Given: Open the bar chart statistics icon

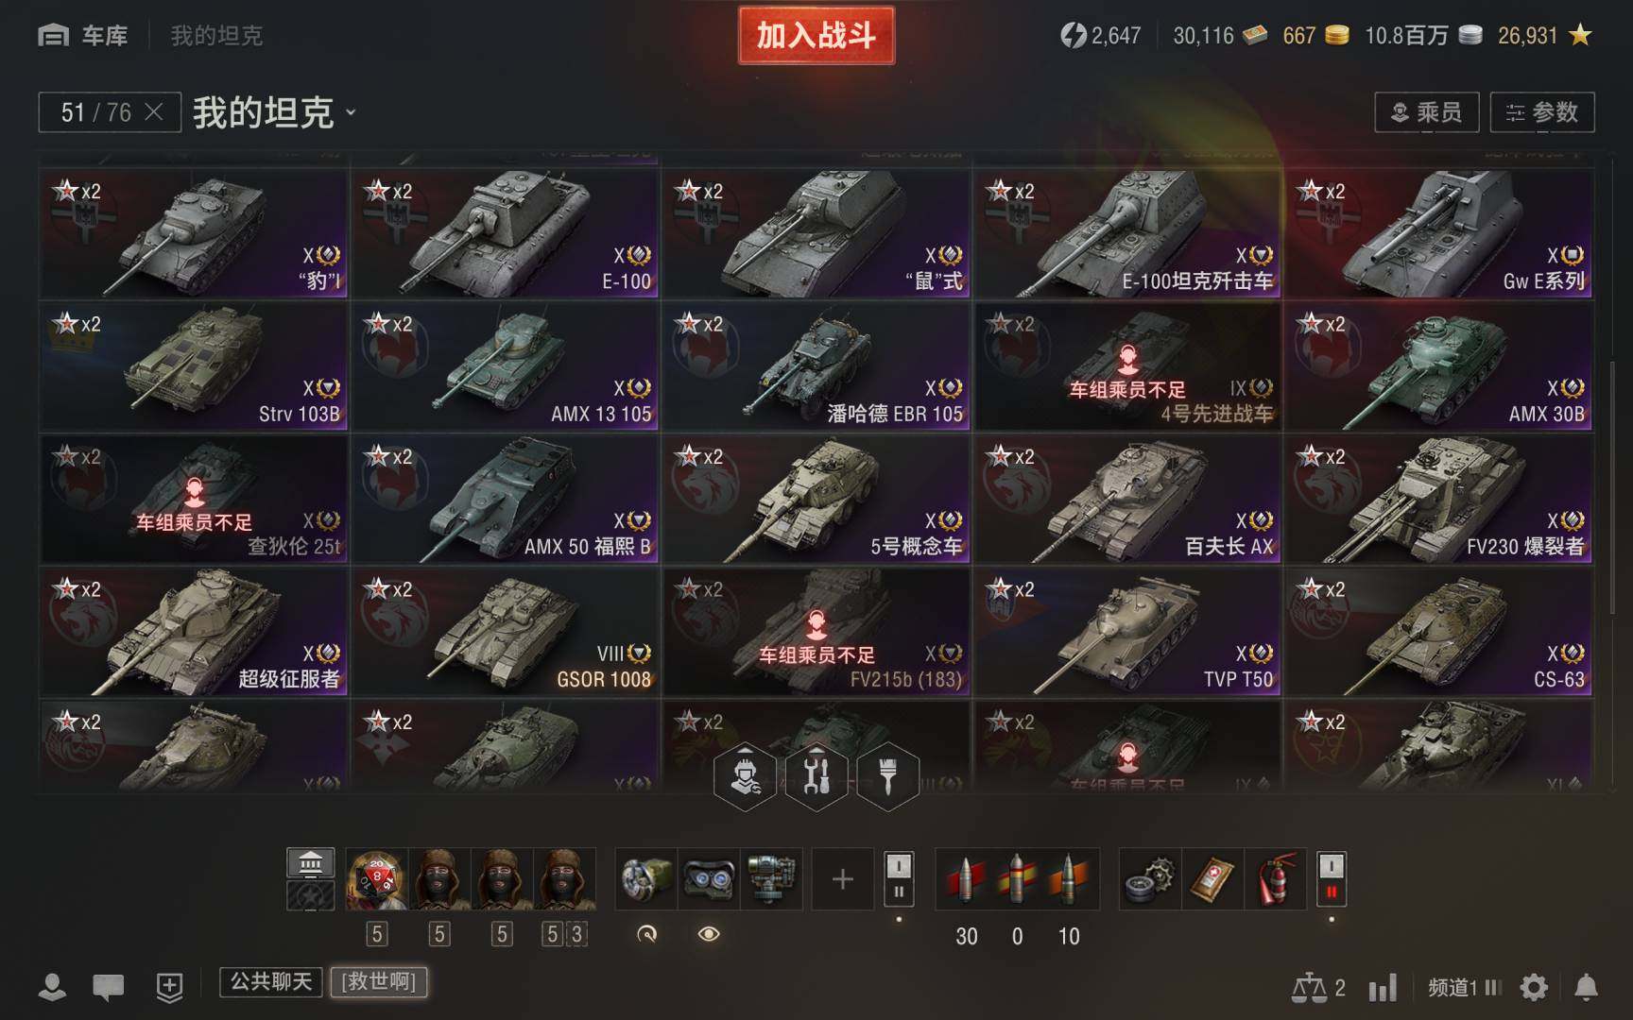Looking at the screenshot, I should [x=1383, y=989].
